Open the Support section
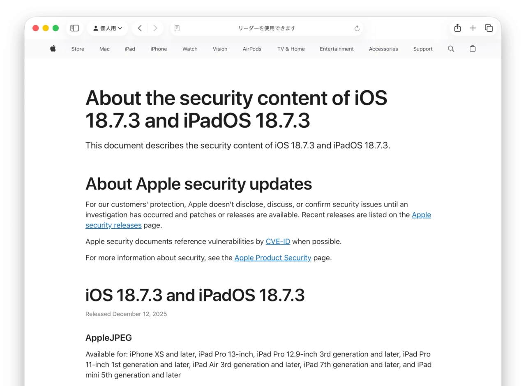This screenshot has height=386, width=526. (422, 49)
